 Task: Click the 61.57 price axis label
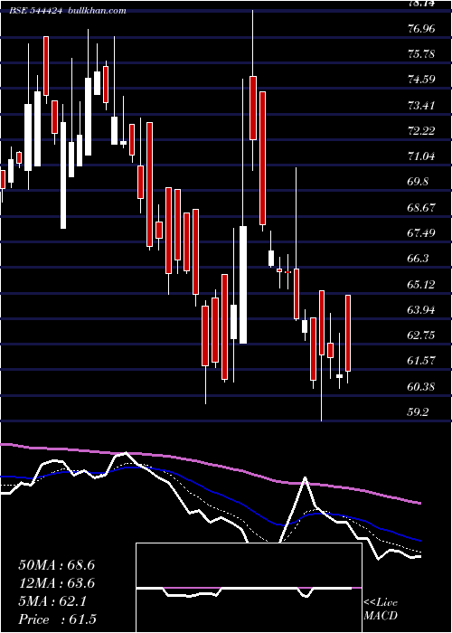[422, 361]
